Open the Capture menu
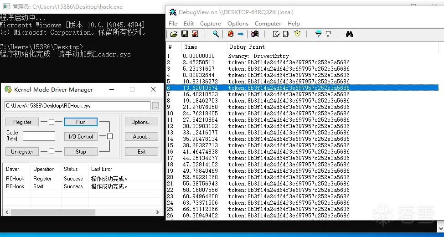The height and width of the screenshot is (237, 444). [211, 24]
